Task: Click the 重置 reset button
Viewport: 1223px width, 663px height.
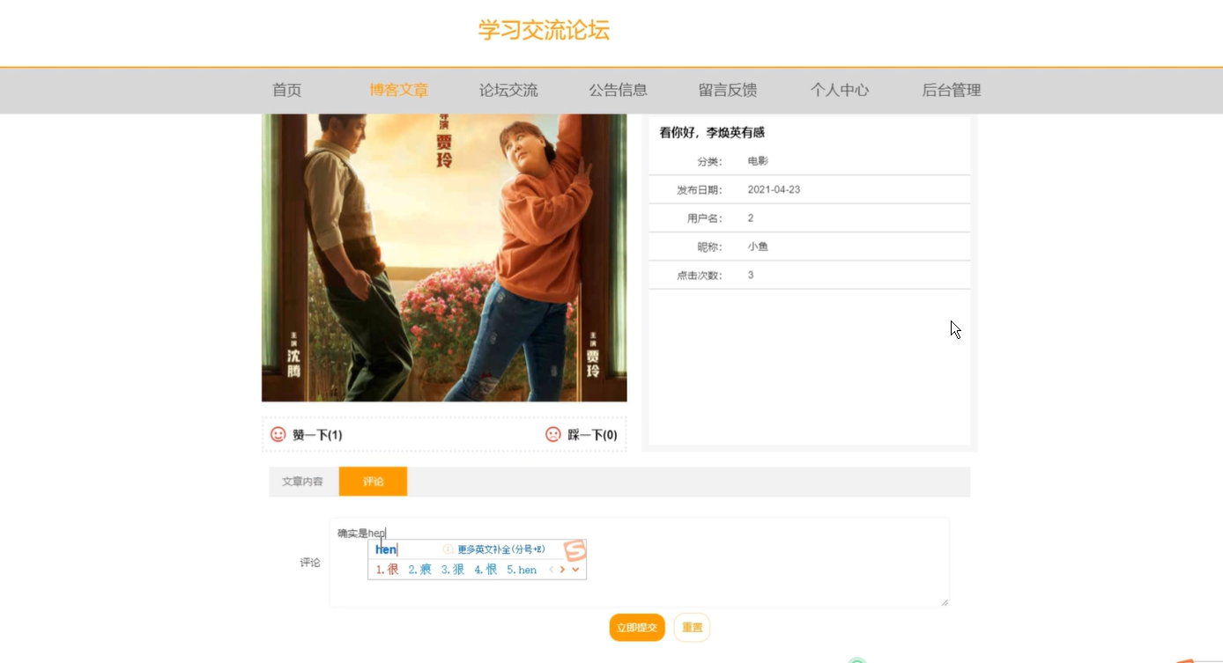Action: [x=693, y=628]
